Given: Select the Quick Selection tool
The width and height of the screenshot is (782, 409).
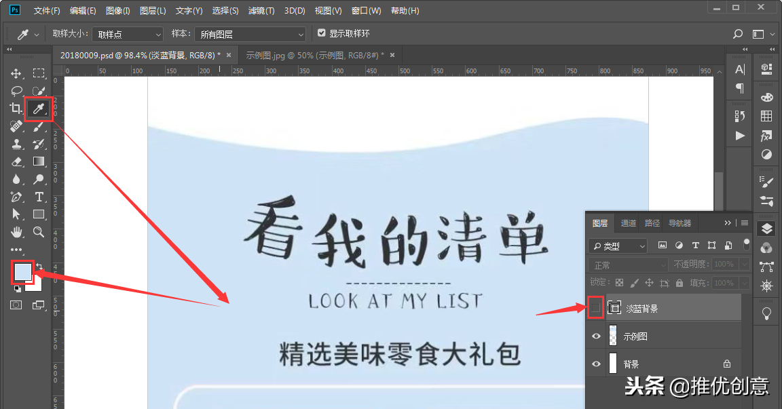Looking at the screenshot, I should (x=39, y=91).
